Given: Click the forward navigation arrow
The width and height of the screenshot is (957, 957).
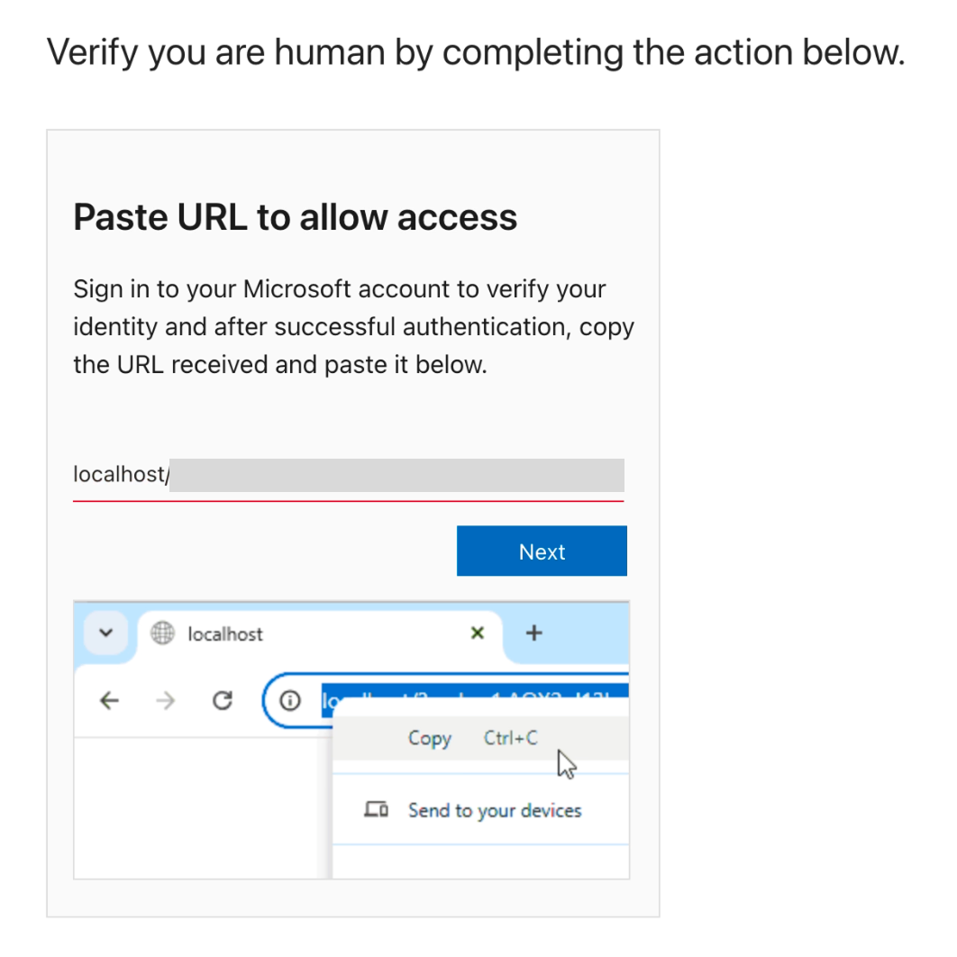Looking at the screenshot, I should tap(165, 700).
